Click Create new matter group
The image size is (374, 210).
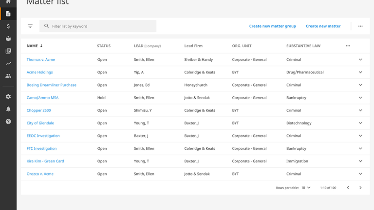[272, 26]
